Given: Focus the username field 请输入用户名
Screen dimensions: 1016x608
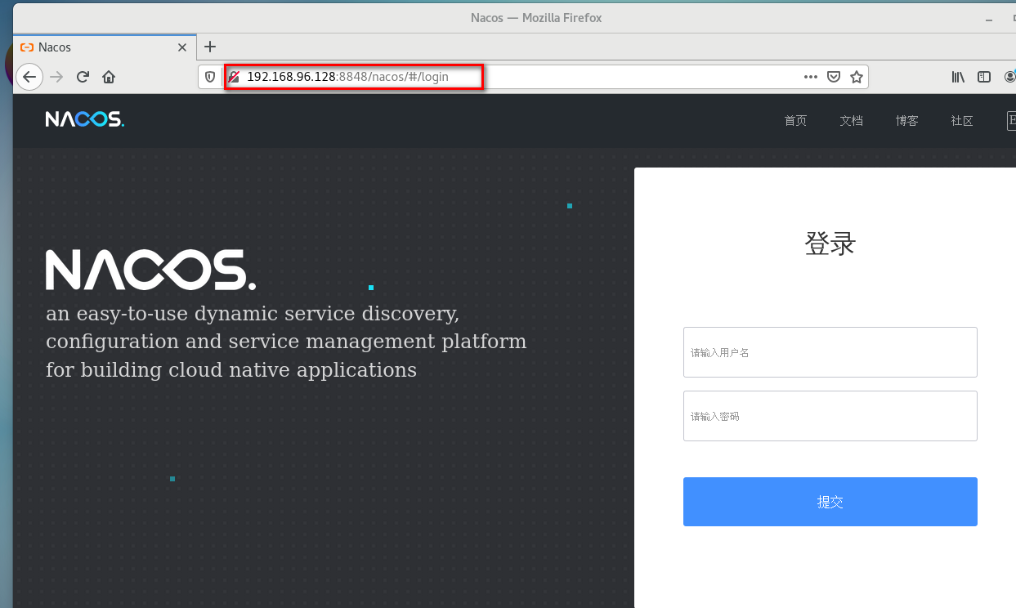Looking at the screenshot, I should (830, 352).
